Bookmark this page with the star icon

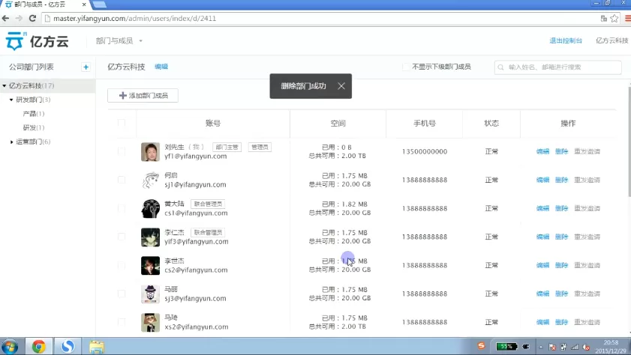tap(614, 18)
